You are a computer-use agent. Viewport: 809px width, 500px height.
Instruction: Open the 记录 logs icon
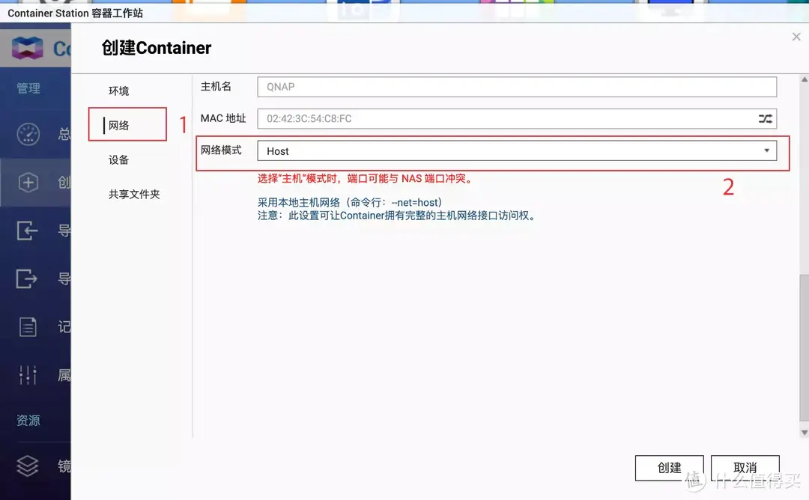tap(27, 326)
